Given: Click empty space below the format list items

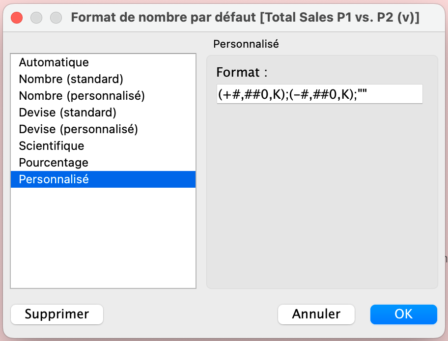Looking at the screenshot, I should click(x=103, y=237).
